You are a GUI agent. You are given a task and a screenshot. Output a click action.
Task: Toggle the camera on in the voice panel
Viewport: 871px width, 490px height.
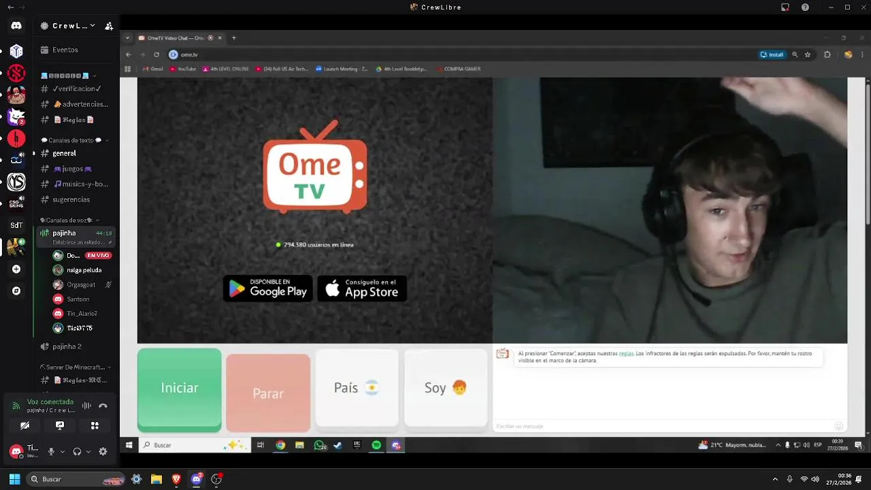25,425
